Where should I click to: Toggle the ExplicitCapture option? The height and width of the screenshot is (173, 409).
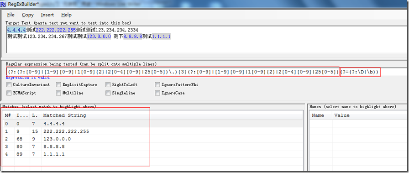58,84
